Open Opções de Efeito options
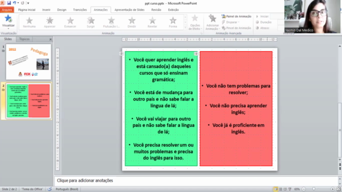Viewport: 342px width, 192px height. [195, 22]
